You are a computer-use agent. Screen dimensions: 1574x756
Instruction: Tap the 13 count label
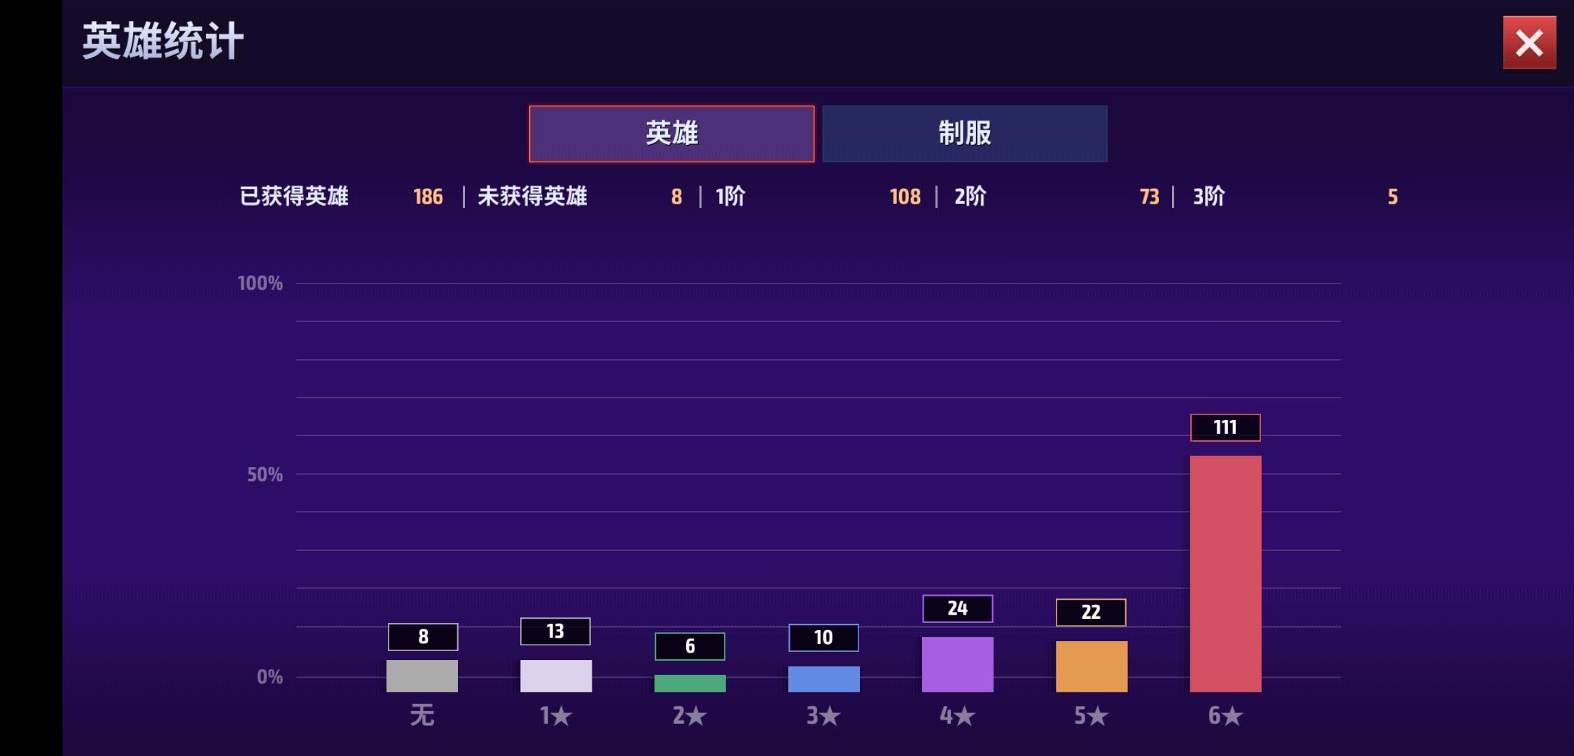[555, 631]
